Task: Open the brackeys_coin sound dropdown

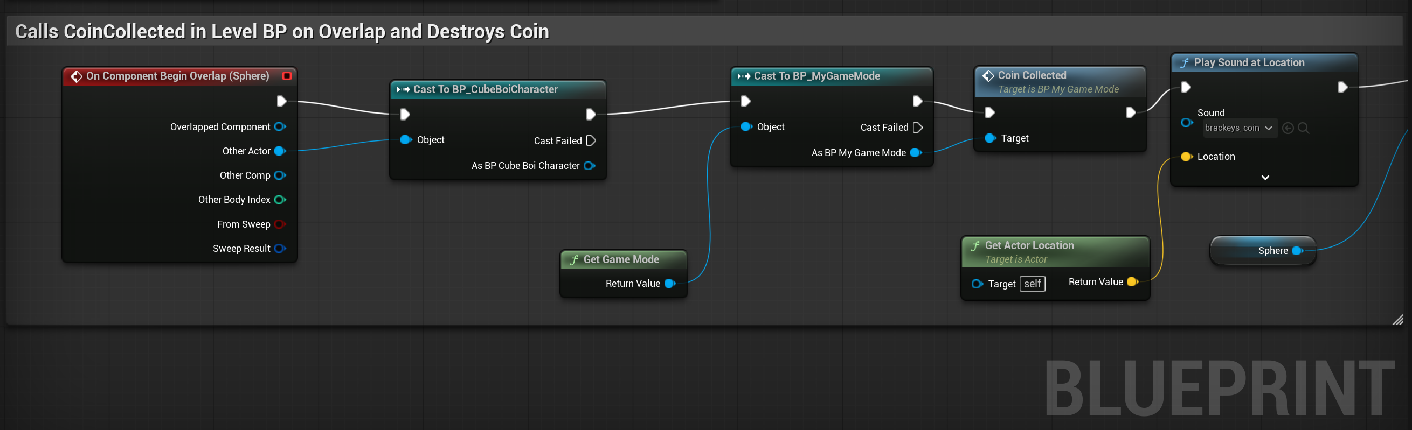Action: pyautogui.click(x=1240, y=128)
